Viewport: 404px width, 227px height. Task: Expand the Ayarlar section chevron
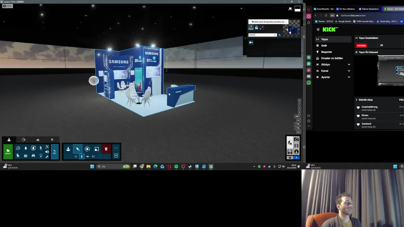pos(349,77)
